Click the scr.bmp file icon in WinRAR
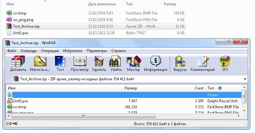The image size is (255, 133). (10, 107)
